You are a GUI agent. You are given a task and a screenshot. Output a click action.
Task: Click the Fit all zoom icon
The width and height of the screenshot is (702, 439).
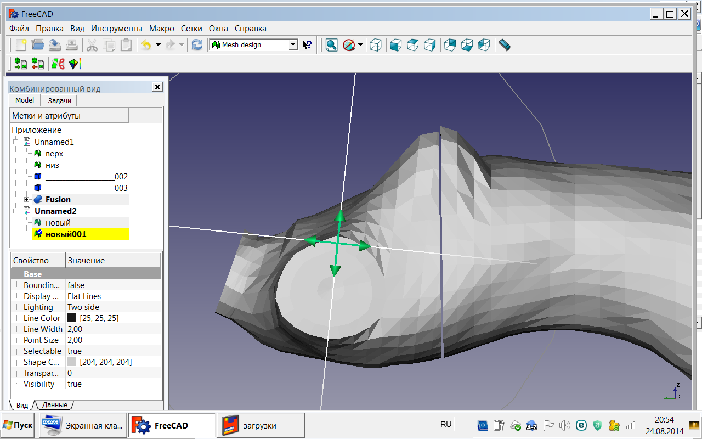[x=331, y=45]
